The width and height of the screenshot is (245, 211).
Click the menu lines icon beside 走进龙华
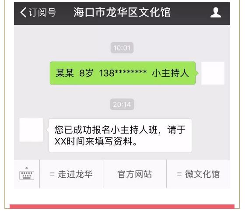[52, 174]
